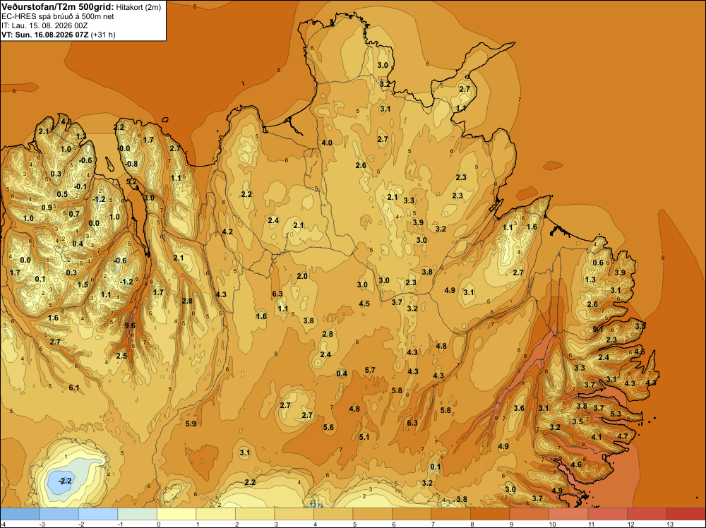Click the 5.1 temperature value

coord(364,437)
